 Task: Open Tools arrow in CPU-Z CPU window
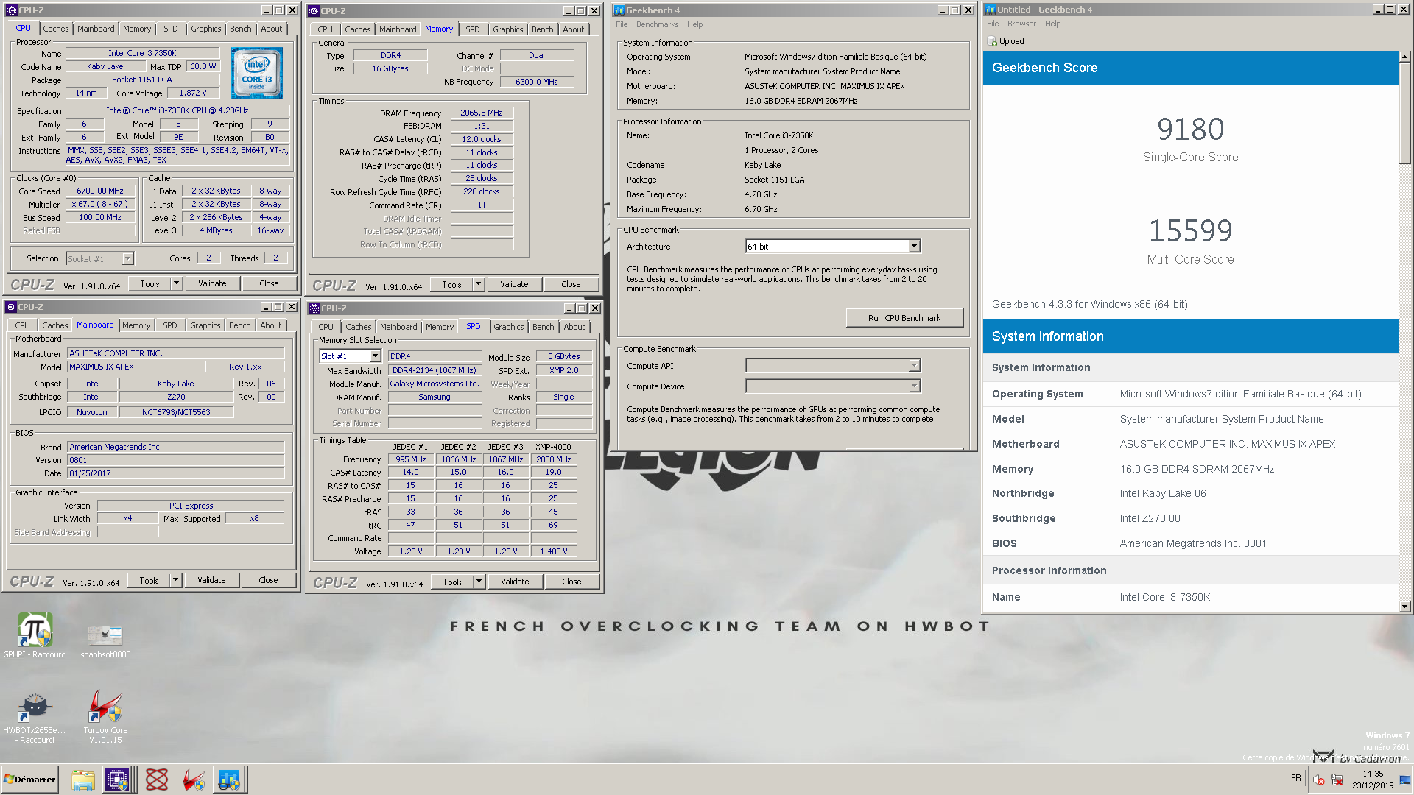point(176,284)
